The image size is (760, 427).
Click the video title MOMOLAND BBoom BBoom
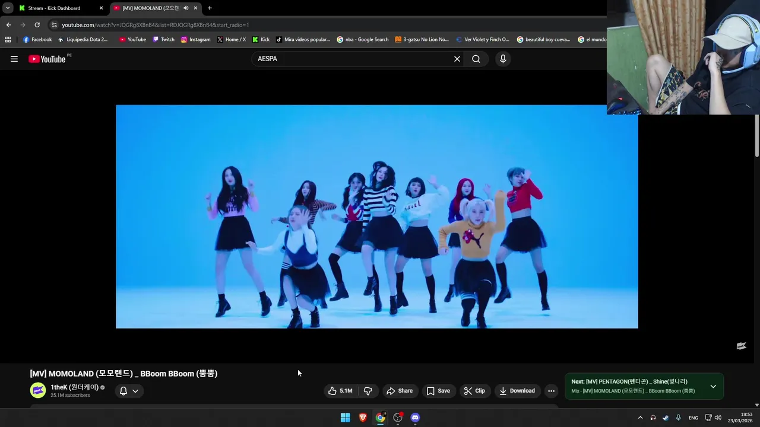click(x=123, y=374)
